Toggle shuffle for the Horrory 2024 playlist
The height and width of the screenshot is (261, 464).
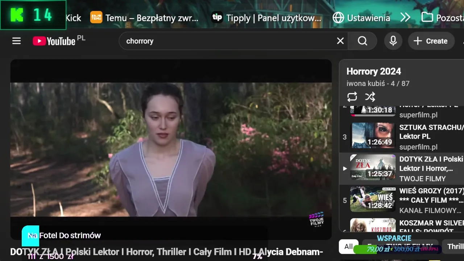[370, 97]
